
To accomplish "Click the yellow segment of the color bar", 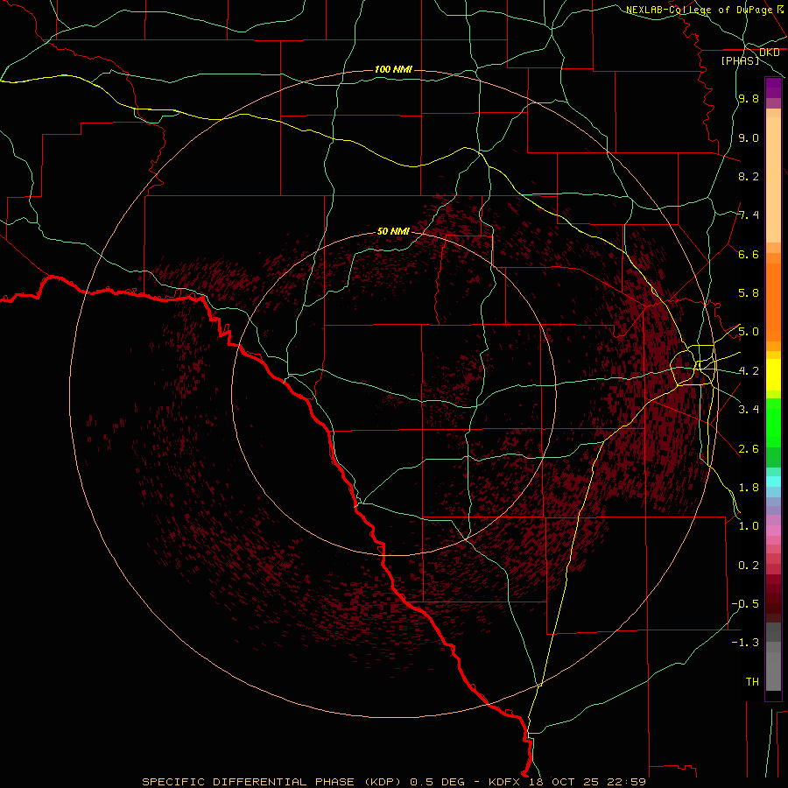I will tap(773, 375).
